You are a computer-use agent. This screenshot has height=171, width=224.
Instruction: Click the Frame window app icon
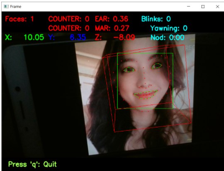(6, 7)
